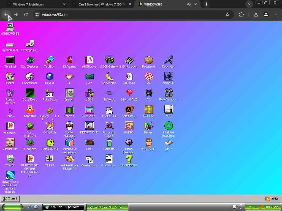Open Bananamp banana icon

[x=109, y=79]
